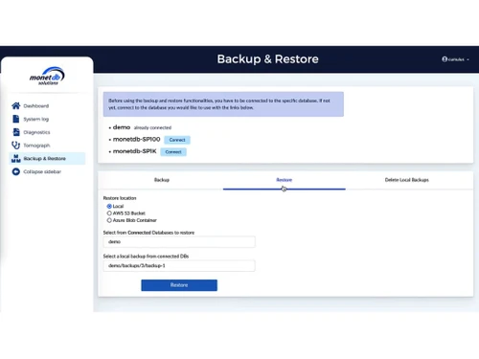This screenshot has width=479, height=359.
Task: Connect to monetdb-SP1K database
Action: pos(173,152)
